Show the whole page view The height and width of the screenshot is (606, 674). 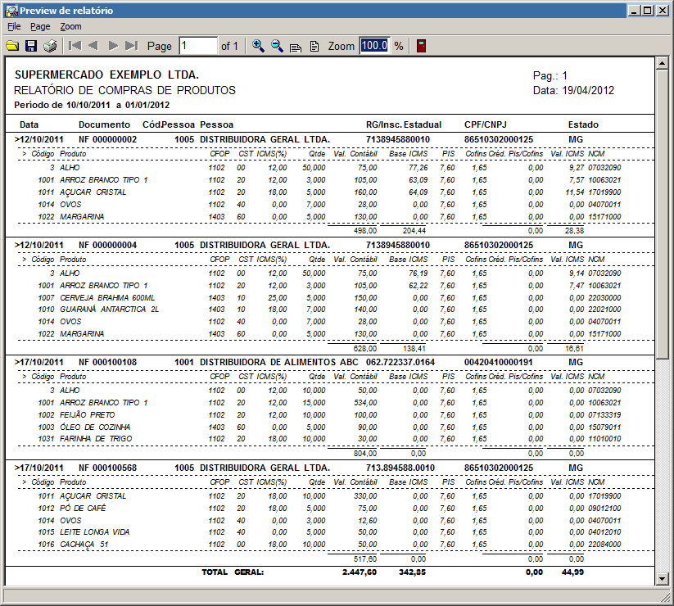[x=314, y=47]
